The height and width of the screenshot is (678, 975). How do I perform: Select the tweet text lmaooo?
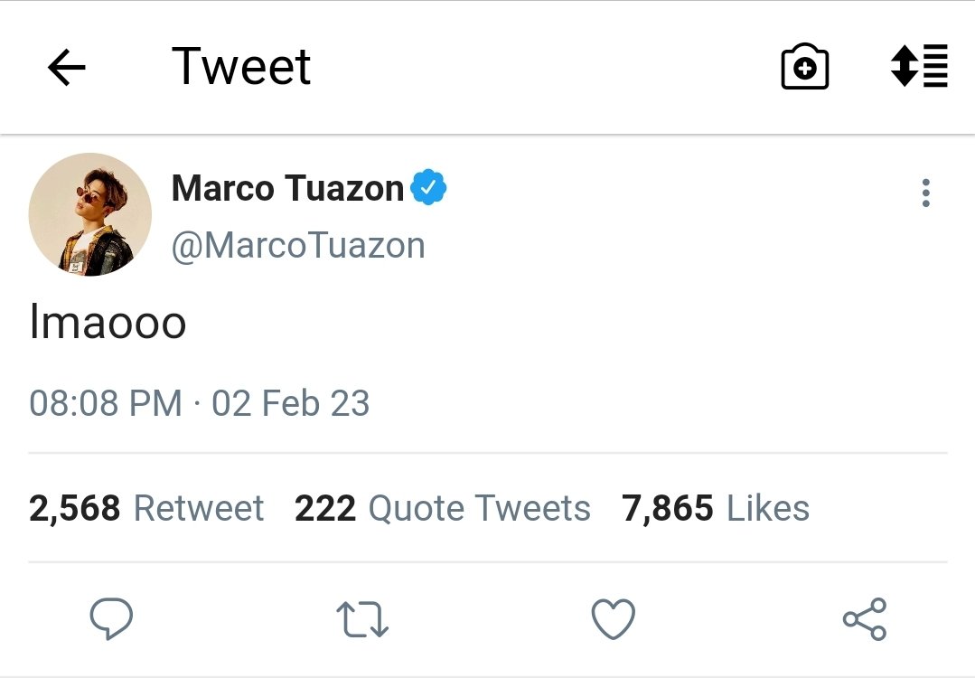click(108, 322)
